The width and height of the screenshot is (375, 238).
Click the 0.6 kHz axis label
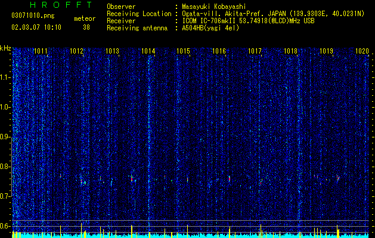coord(5,226)
